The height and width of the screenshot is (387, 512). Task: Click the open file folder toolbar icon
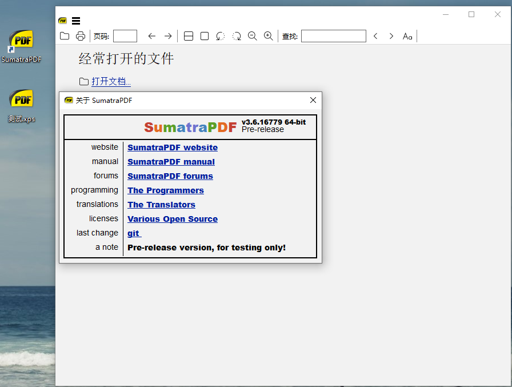65,36
